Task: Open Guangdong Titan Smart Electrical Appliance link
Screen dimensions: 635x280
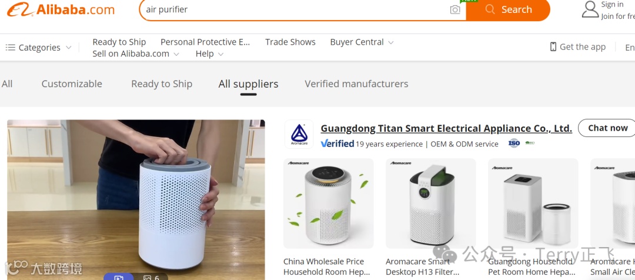Action: (446, 128)
